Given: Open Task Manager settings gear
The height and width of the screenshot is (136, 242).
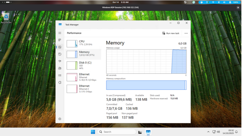Looking at the screenshot, I should pyautogui.click(x=60, y=119).
